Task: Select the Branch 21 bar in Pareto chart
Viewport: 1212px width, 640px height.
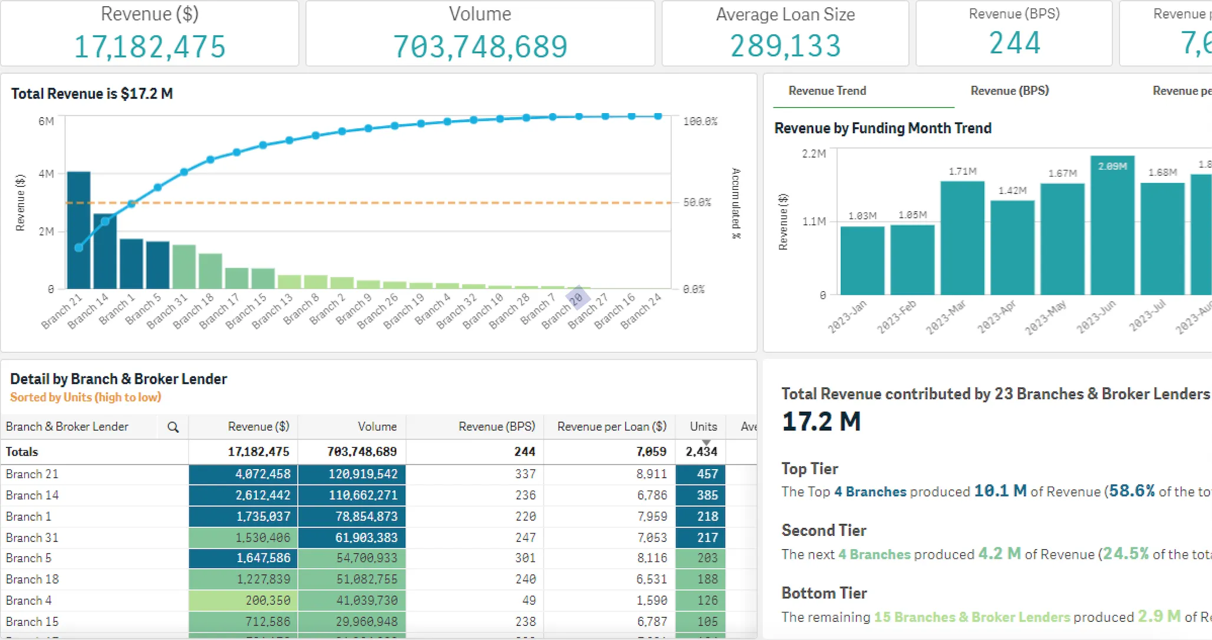Action: (x=78, y=271)
